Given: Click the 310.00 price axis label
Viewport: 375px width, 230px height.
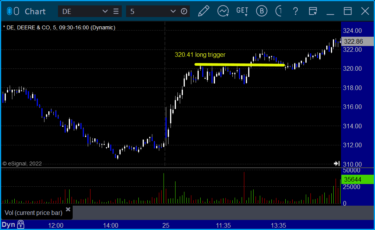Looking at the screenshot, I should (x=352, y=164).
